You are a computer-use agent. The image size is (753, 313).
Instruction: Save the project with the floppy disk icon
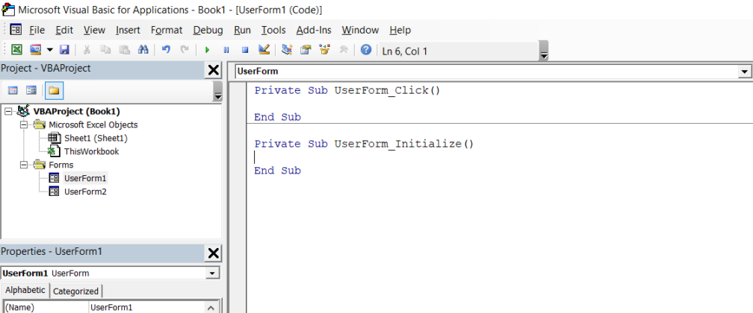64,50
